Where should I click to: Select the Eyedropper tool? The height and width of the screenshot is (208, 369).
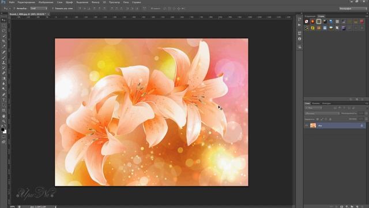[3, 46]
